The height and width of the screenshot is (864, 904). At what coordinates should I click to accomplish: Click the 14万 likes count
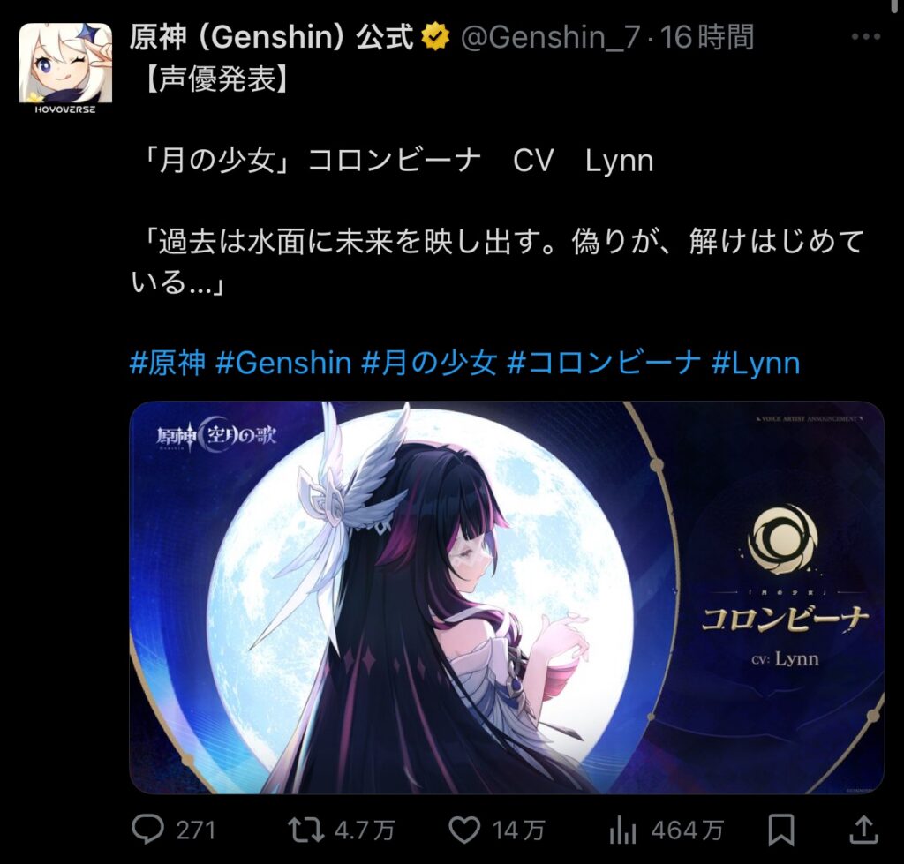[518, 830]
